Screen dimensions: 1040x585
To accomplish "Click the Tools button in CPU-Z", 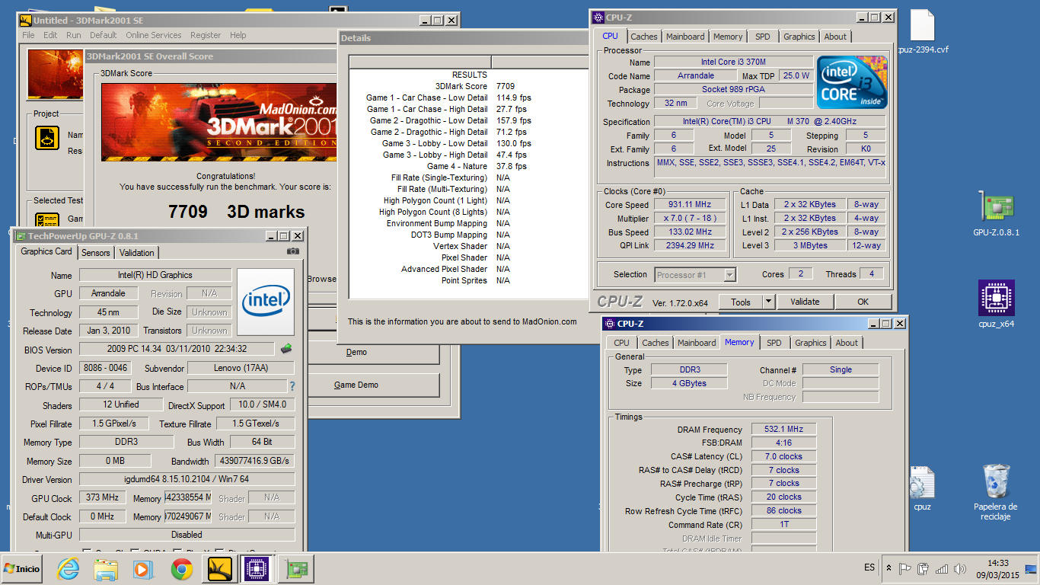I will [x=741, y=302].
